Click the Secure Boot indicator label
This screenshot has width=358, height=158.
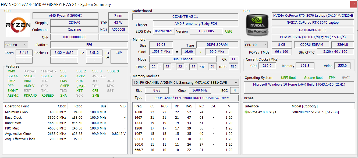click(x=313, y=78)
